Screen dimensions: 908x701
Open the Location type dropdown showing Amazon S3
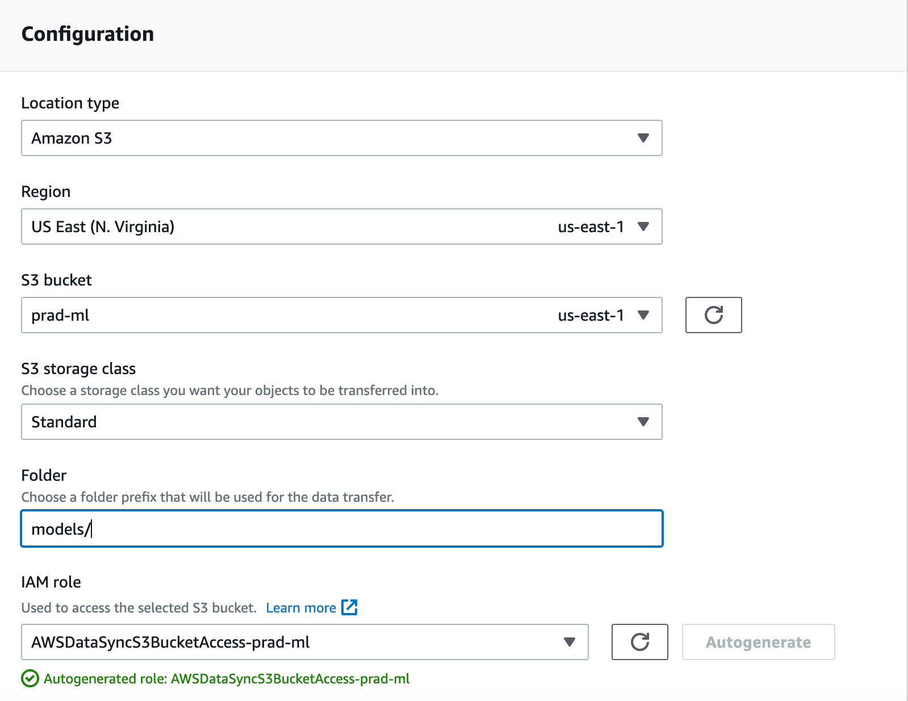(342, 138)
